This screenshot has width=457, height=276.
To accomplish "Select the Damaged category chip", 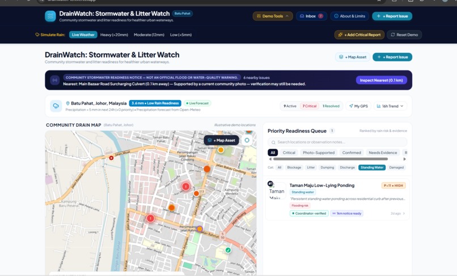I will click(396, 168).
